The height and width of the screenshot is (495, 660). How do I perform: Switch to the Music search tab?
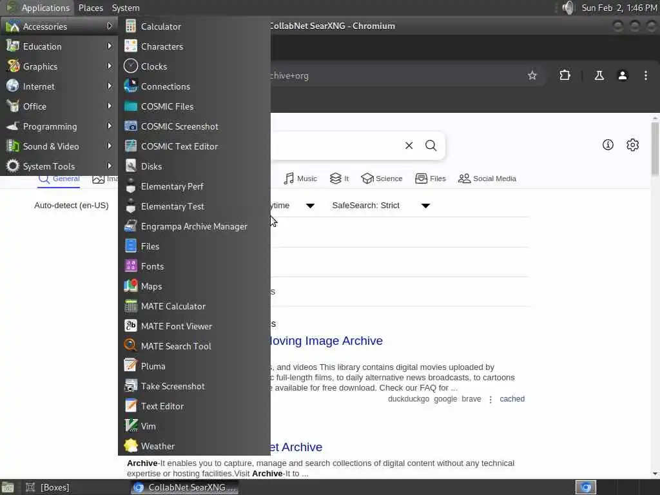[x=300, y=179]
